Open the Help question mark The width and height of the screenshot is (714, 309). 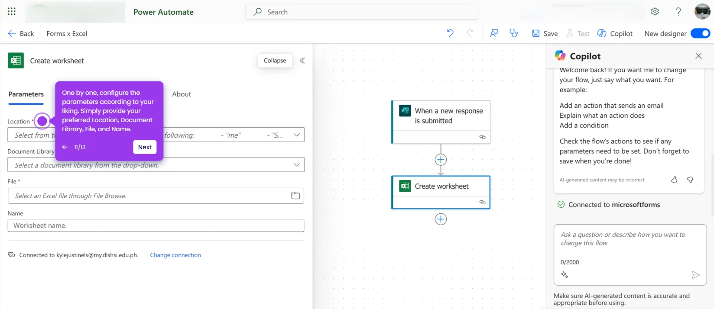point(678,12)
